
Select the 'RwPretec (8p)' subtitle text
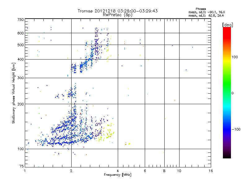tap(117, 15)
